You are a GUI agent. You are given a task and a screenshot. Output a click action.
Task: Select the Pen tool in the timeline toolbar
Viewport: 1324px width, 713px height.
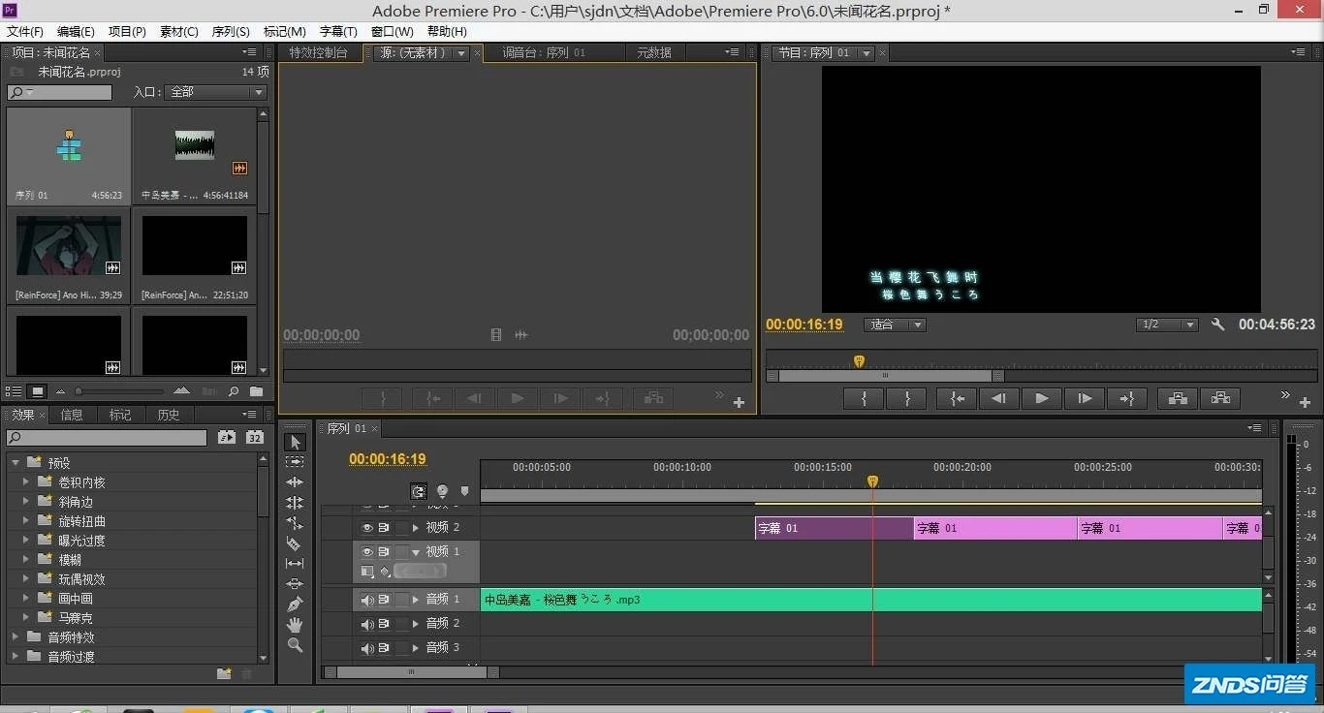[x=296, y=604]
